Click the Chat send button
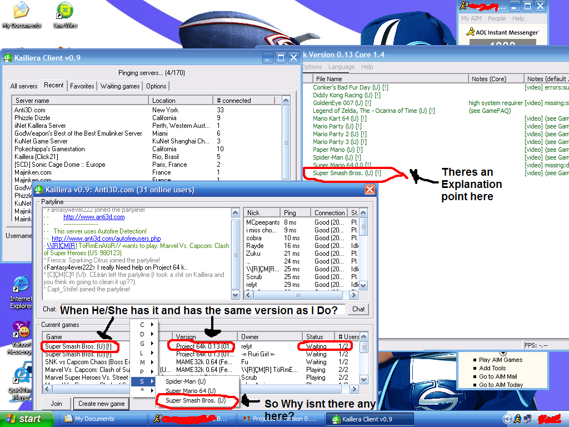Viewport: 569px width, 427px height. [x=358, y=309]
